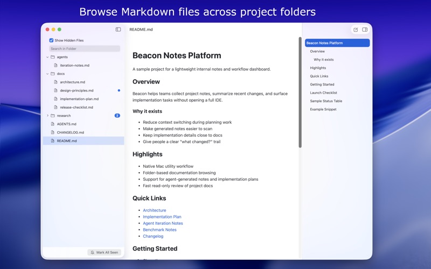431x269 pixels.
Task: Jump to Getting Started in outline
Action: 322,84
